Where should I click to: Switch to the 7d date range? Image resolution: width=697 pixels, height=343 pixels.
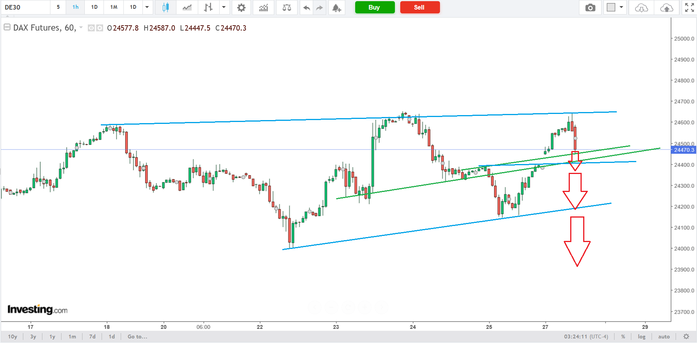point(92,336)
